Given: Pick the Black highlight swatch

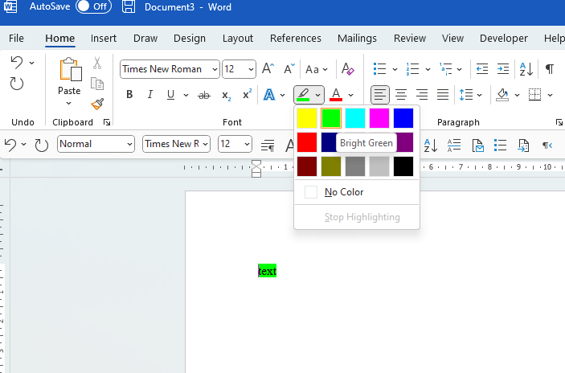Looking at the screenshot, I should coord(403,166).
